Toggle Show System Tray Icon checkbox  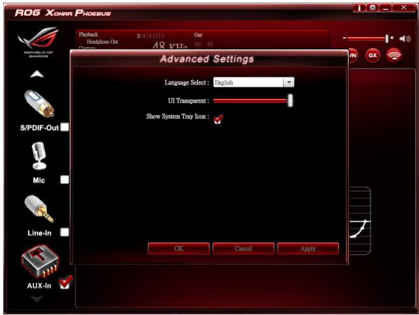218,119
